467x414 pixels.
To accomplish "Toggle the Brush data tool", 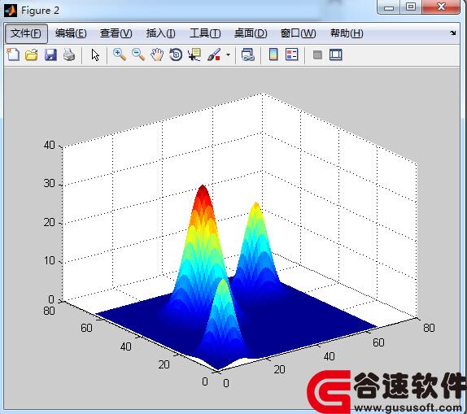I will (213, 54).
